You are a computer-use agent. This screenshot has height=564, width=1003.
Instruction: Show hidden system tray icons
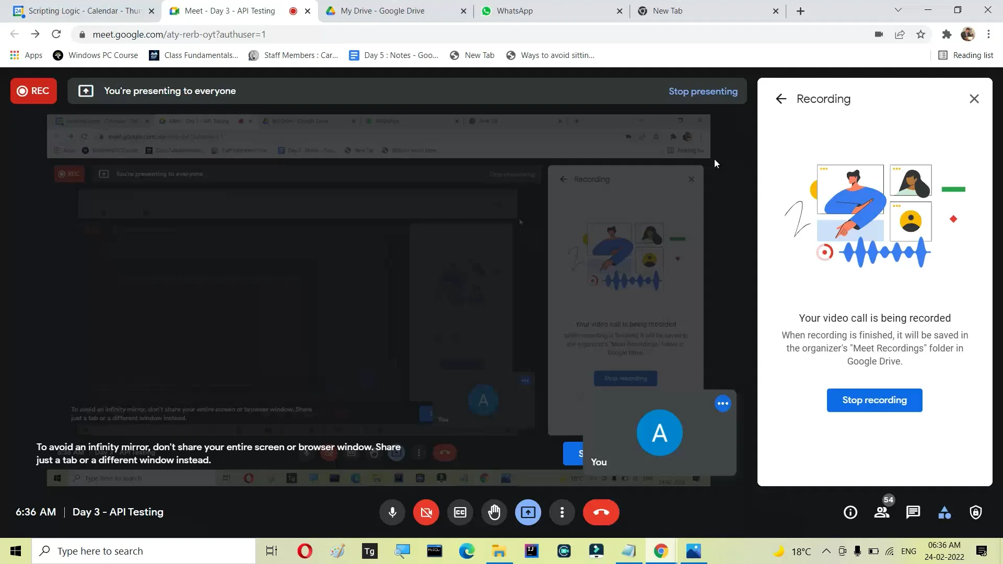point(826,551)
